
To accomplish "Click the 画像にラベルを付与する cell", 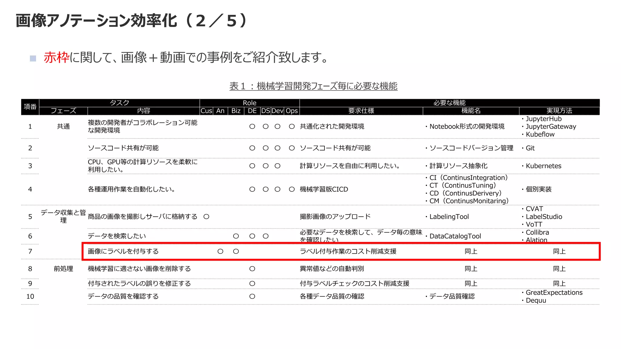I will (123, 251).
